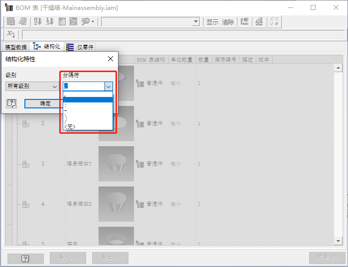Click the BOM window title bar icon
Viewport: 348px width, 267px height.
click(9, 7)
